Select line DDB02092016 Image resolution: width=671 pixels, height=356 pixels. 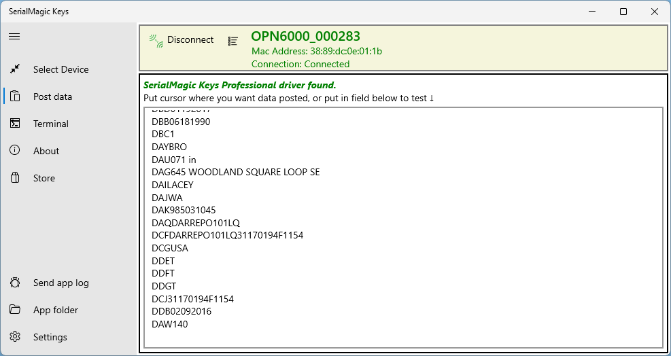[182, 311]
